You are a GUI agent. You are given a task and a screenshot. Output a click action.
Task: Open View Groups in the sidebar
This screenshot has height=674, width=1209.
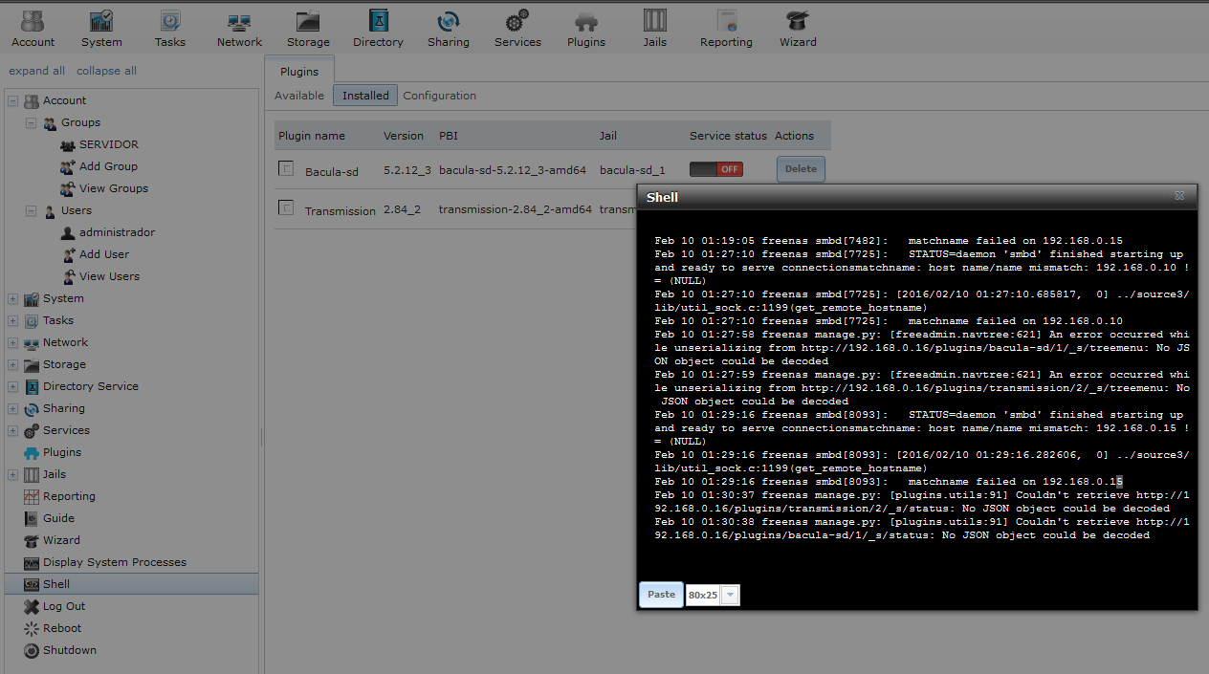[114, 188]
